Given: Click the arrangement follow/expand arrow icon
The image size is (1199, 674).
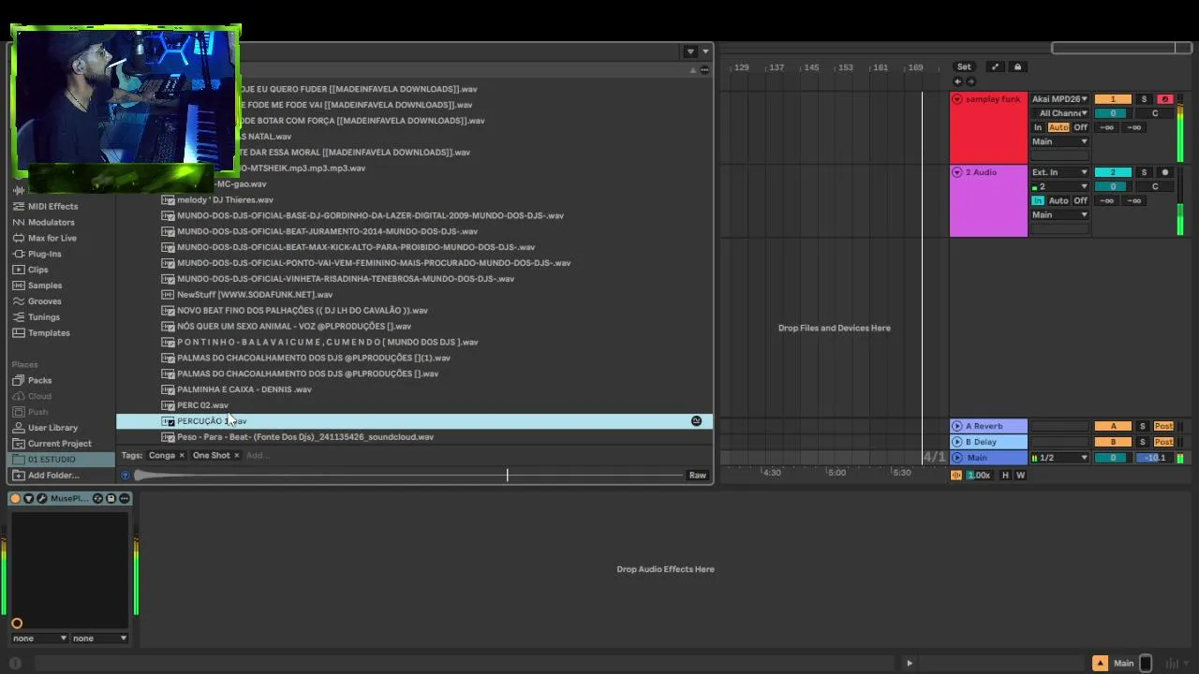Looking at the screenshot, I should (995, 66).
